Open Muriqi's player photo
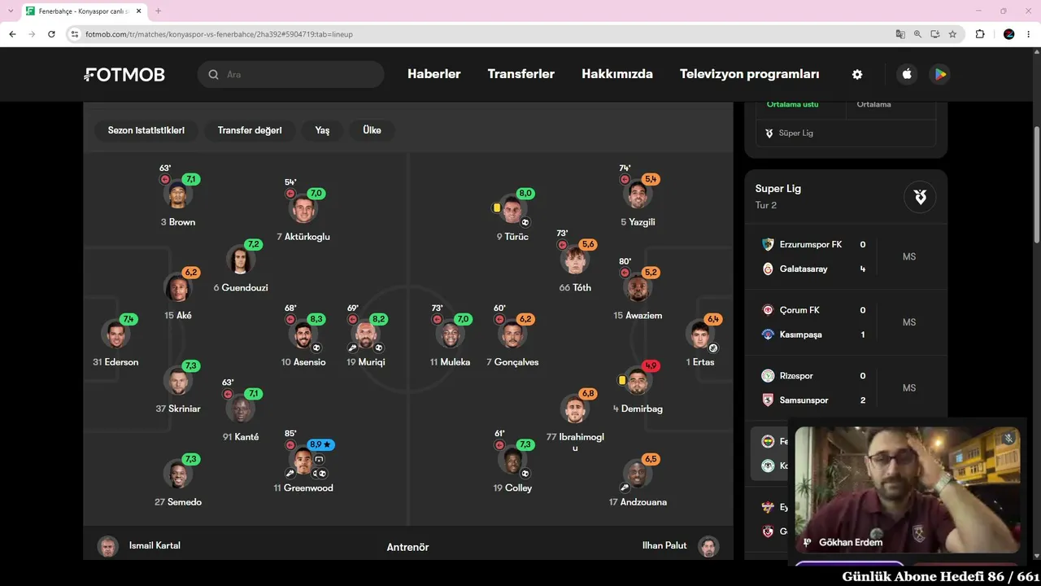The height and width of the screenshot is (586, 1041). (x=366, y=335)
